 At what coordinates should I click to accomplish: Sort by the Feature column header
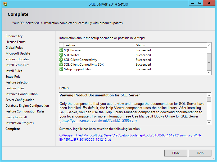99,45
